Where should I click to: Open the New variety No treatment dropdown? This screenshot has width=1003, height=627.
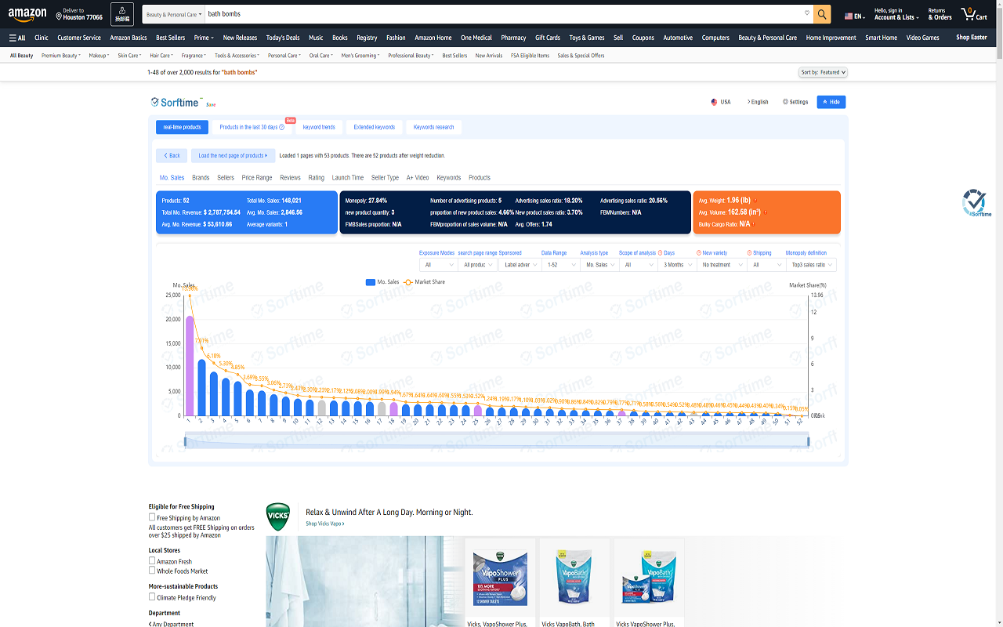(x=721, y=265)
